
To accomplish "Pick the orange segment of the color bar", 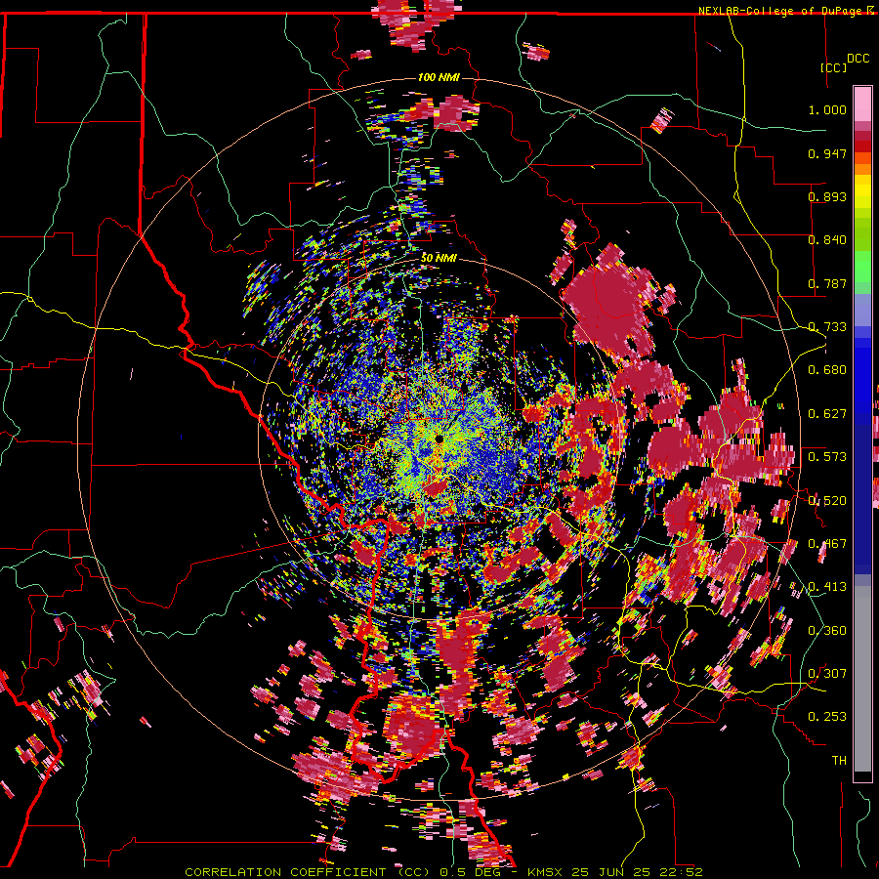I will coord(862,169).
